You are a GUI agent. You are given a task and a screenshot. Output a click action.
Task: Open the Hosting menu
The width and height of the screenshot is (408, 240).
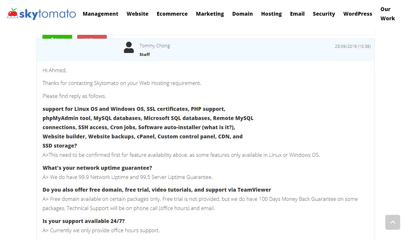click(x=272, y=14)
